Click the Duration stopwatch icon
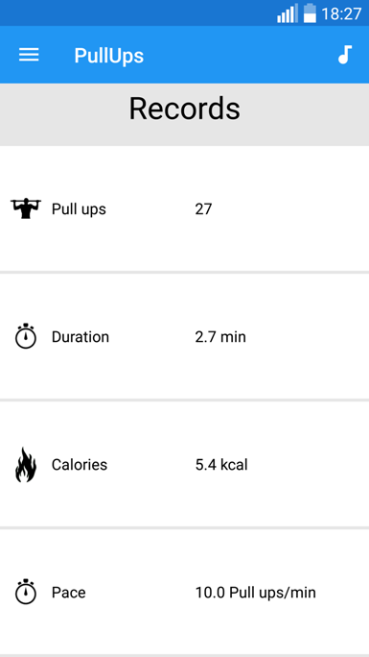This screenshot has height=657, width=369. coord(26,336)
